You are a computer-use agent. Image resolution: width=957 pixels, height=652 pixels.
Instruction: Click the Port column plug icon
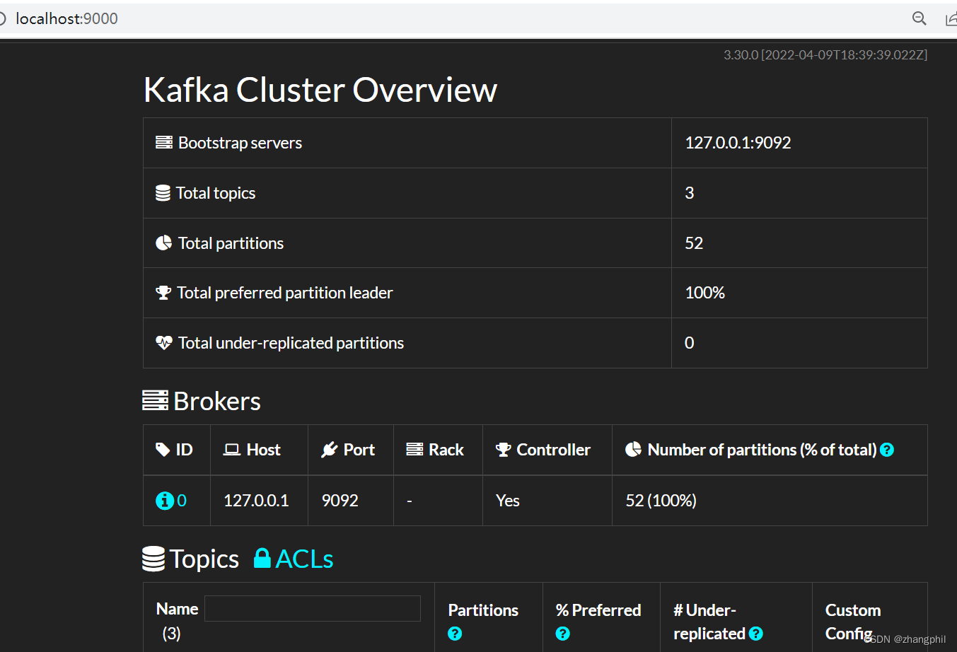[x=329, y=450]
